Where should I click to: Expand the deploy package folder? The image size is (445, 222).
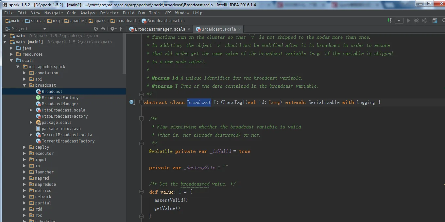click(25, 147)
